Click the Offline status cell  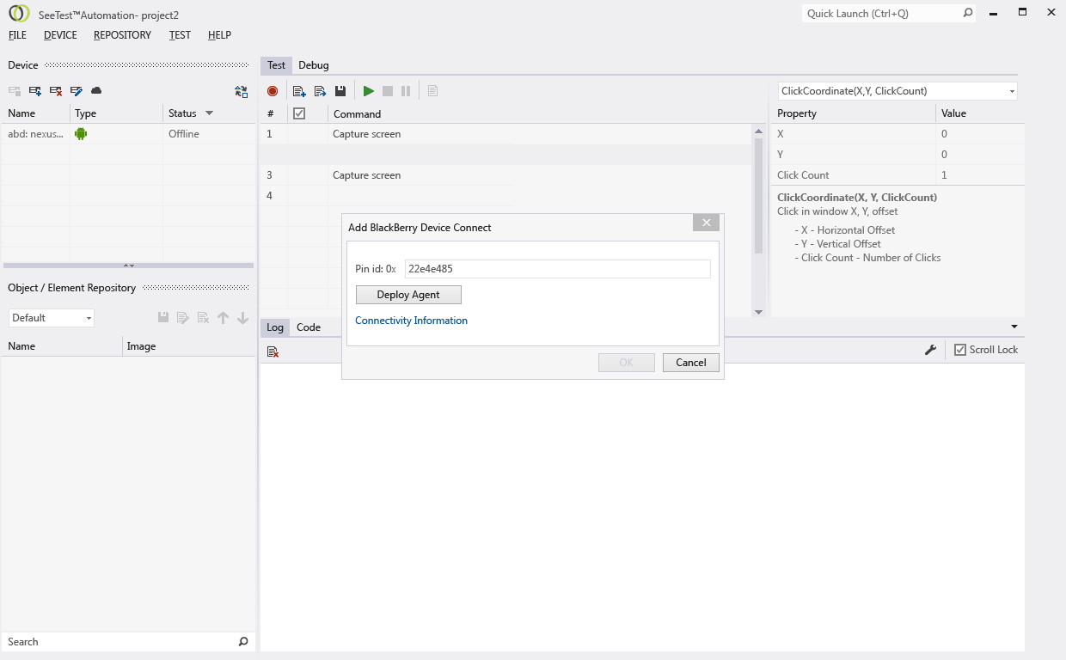[x=209, y=134]
